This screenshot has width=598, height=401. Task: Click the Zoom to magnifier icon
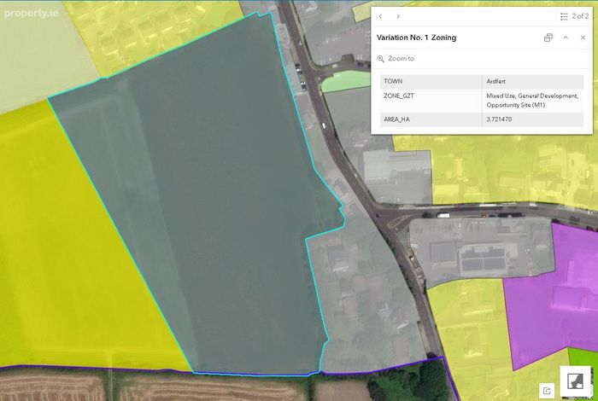(381, 59)
